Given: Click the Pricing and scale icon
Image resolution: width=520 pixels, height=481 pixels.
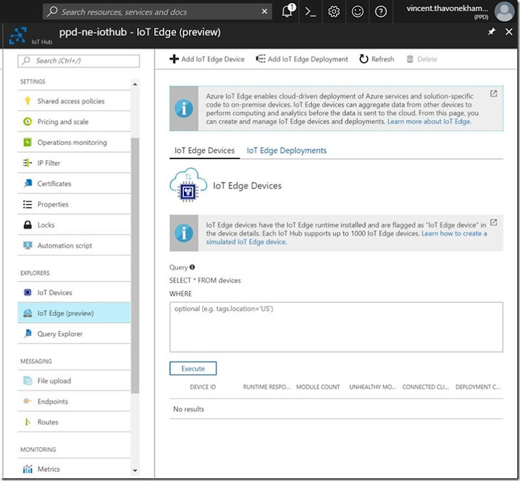Looking at the screenshot, I should pyautogui.click(x=27, y=122).
